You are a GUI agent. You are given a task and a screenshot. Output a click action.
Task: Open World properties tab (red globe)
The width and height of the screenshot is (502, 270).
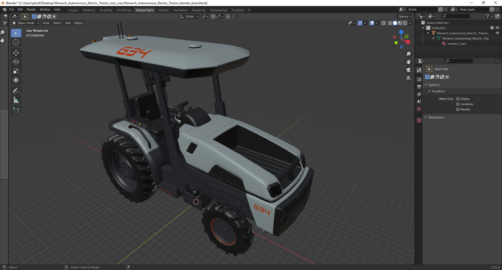coord(419,109)
